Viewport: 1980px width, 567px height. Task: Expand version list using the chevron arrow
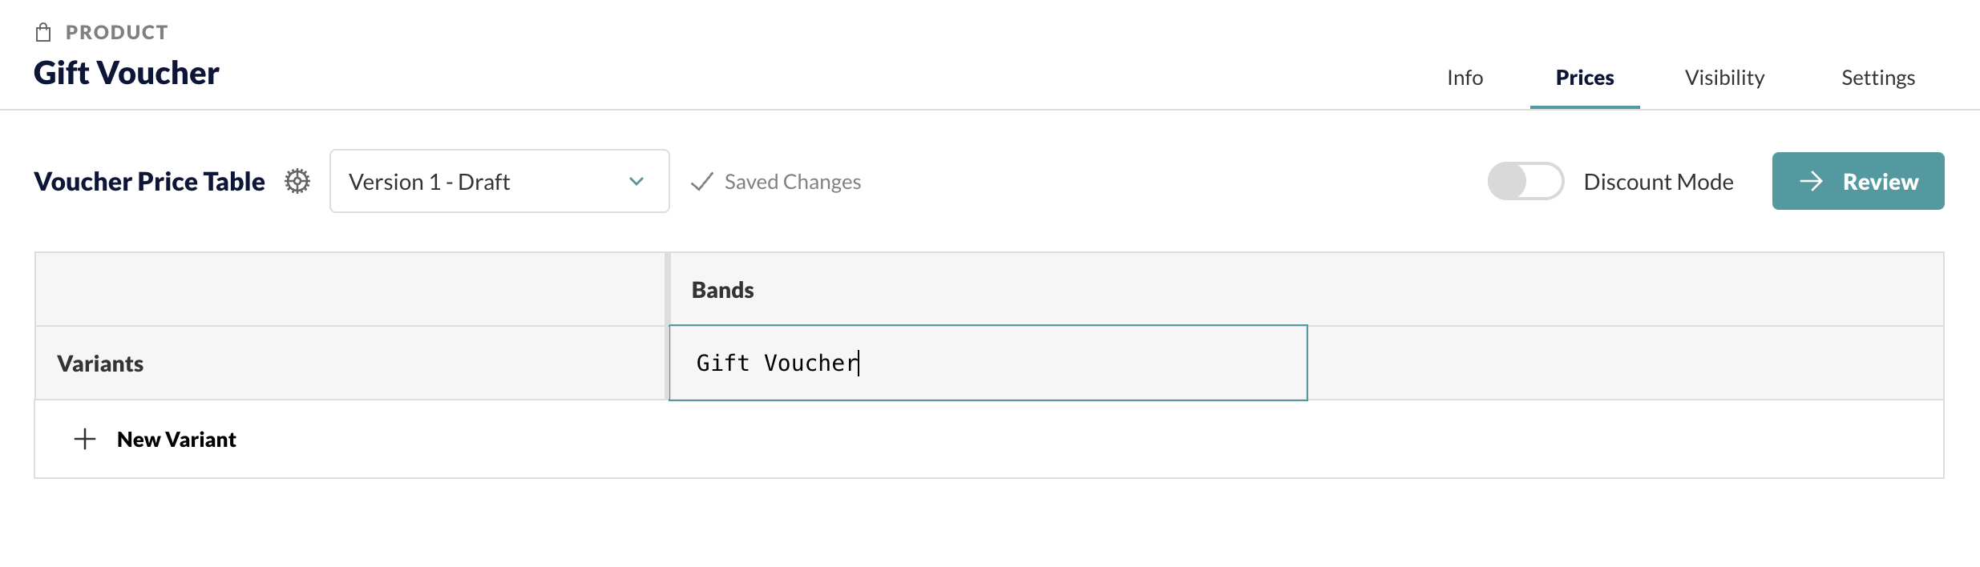[636, 182]
